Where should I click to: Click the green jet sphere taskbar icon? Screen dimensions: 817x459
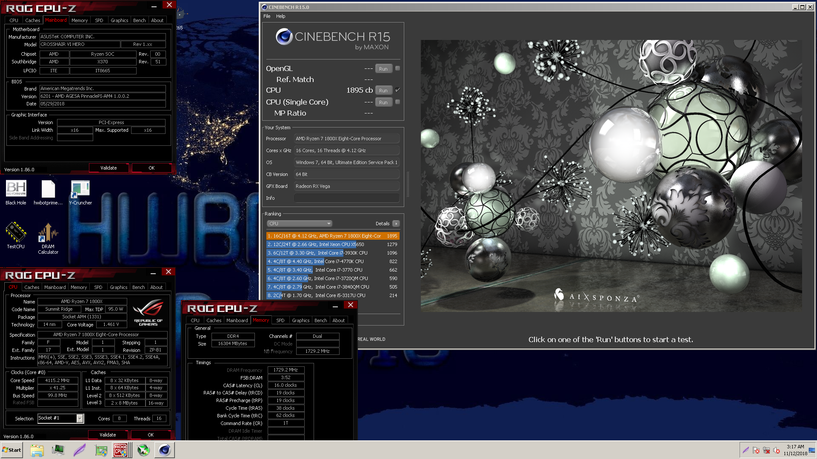point(143,450)
